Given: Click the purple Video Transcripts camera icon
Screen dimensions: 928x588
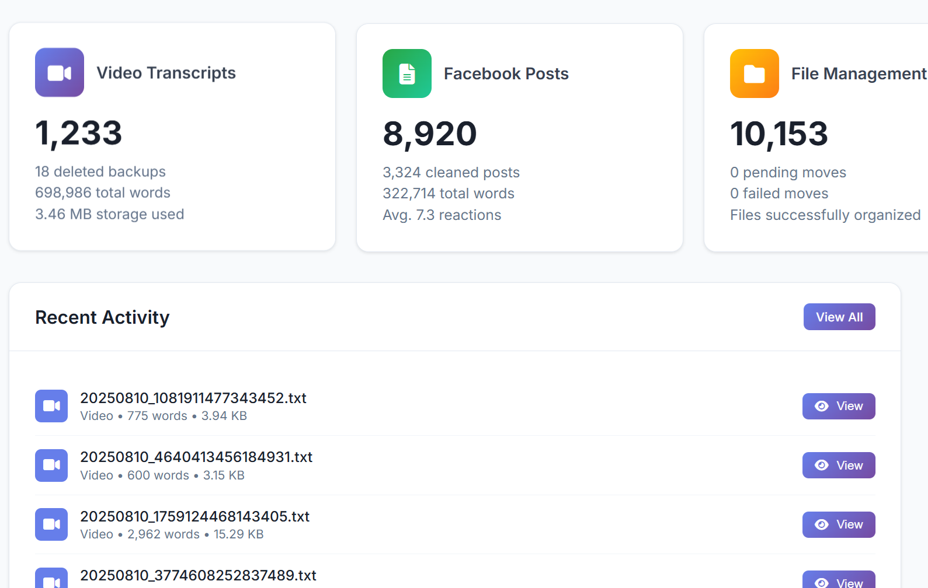Looking at the screenshot, I should coord(60,72).
